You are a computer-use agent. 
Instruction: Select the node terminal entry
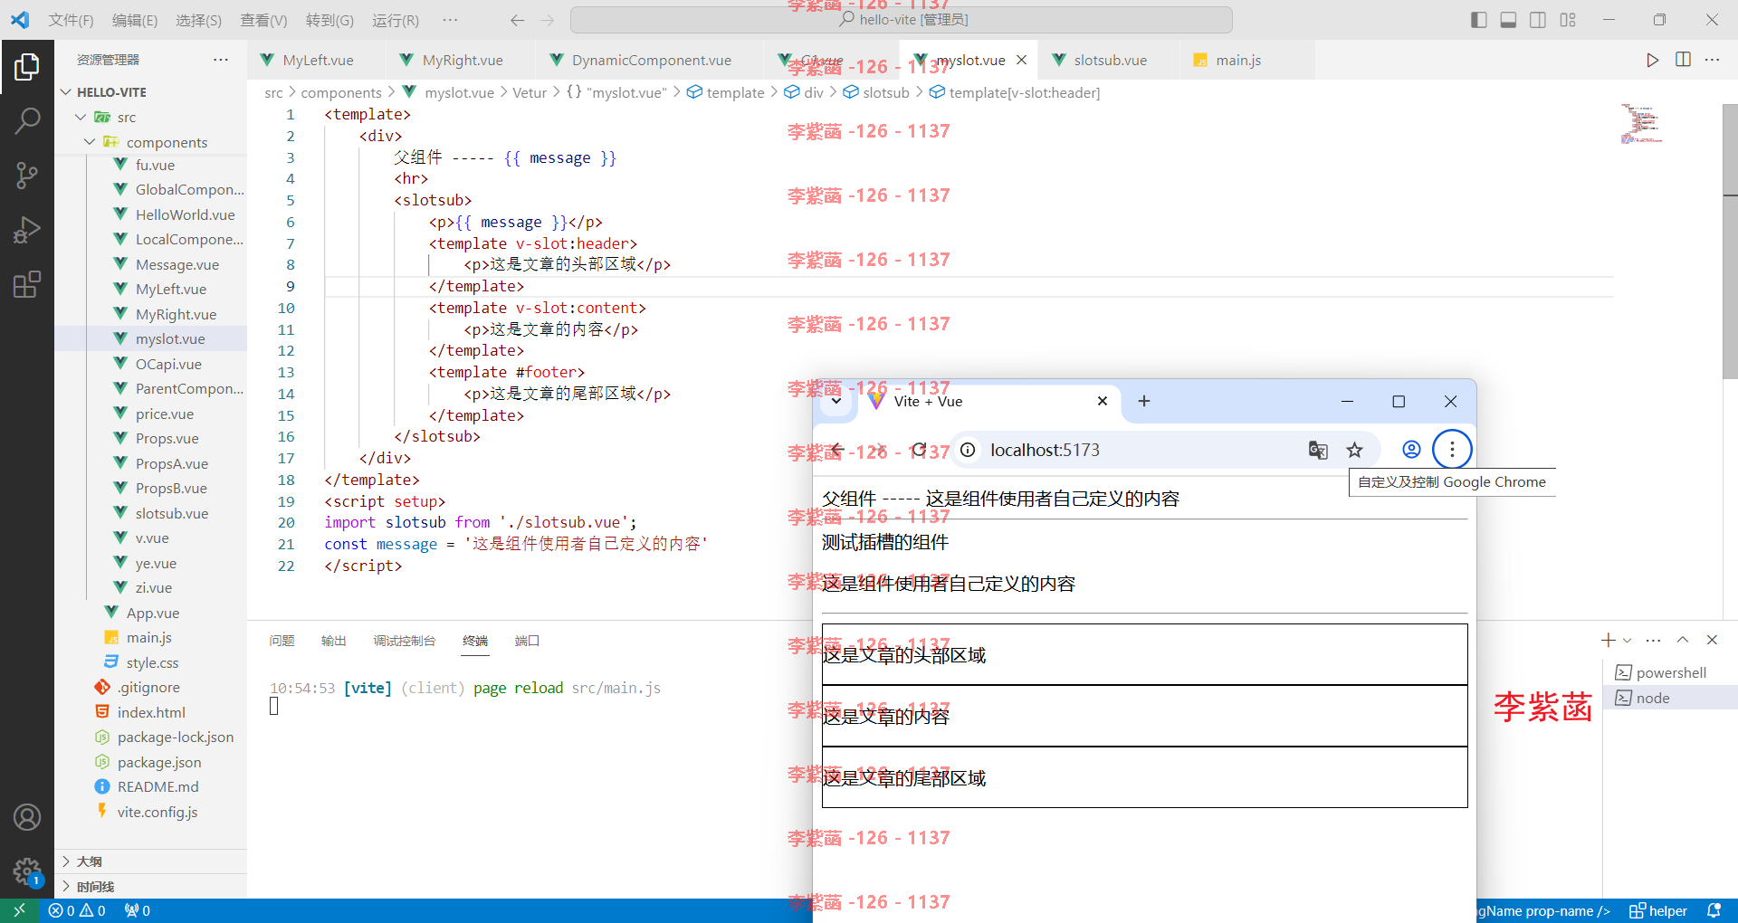1671,698
